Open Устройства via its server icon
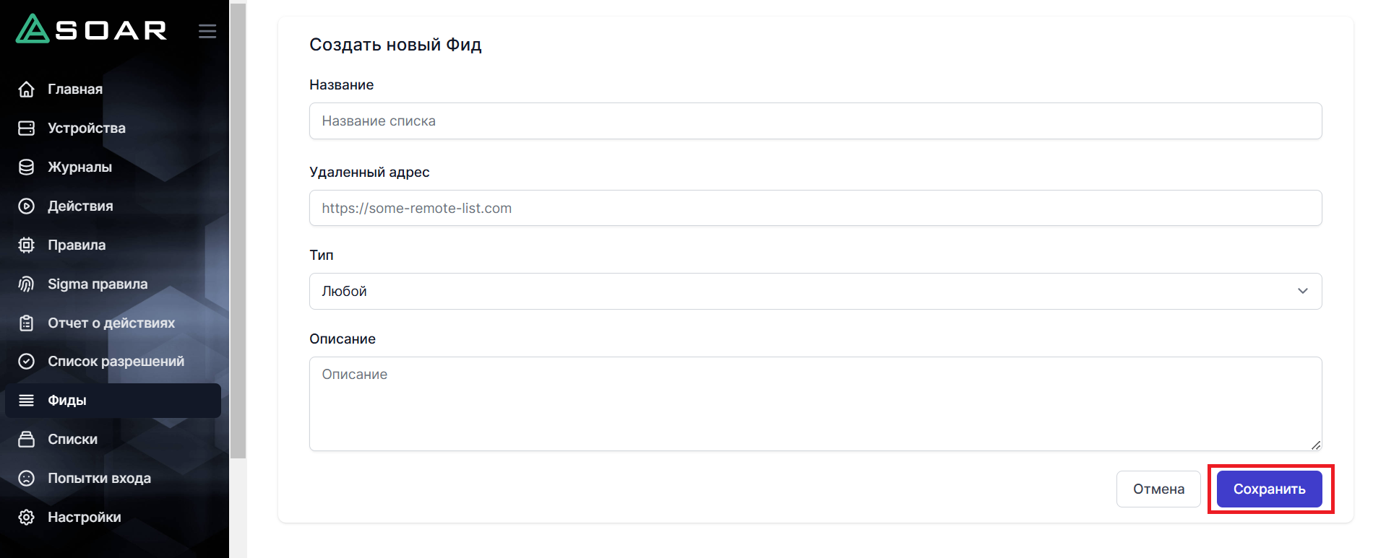The height and width of the screenshot is (558, 1373). (27, 128)
